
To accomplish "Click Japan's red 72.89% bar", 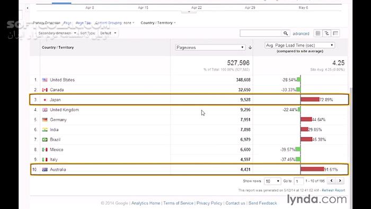I will [310, 100].
